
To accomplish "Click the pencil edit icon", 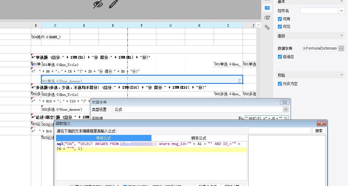I will click(x=113, y=4).
